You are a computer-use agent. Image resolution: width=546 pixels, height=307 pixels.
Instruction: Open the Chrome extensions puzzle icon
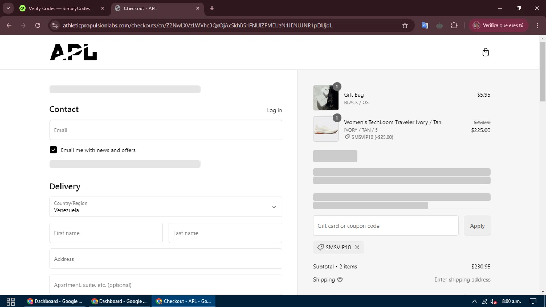click(454, 25)
